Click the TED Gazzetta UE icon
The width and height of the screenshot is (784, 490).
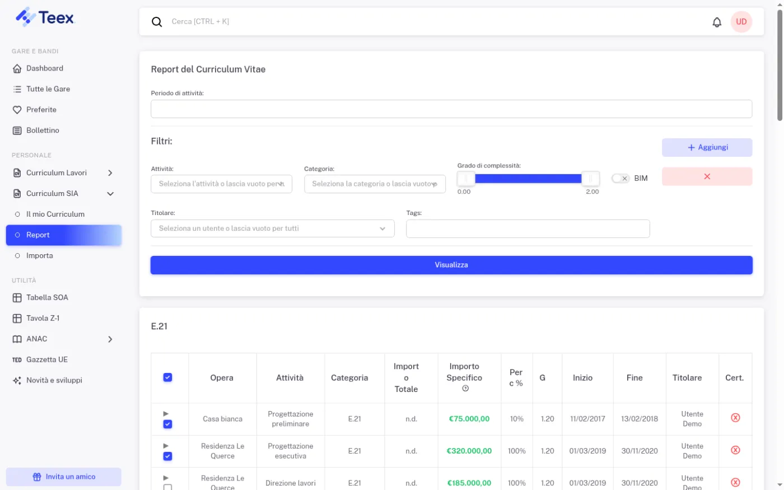[17, 360]
